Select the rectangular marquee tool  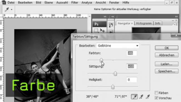[x=96, y=30]
